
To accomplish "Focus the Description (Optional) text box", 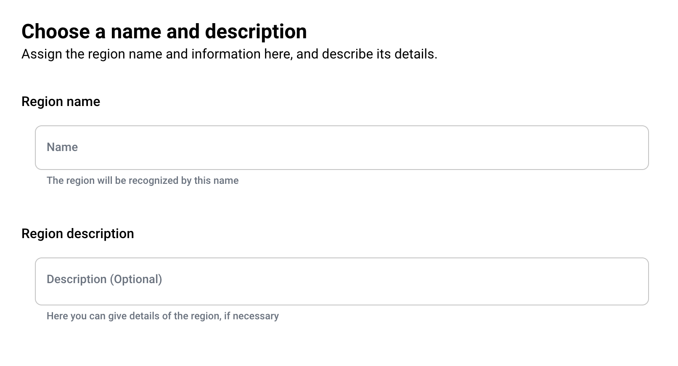I will [342, 281].
